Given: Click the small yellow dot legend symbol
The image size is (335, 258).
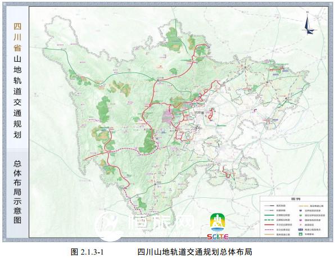Looking at the screenshot, I should (301, 225).
